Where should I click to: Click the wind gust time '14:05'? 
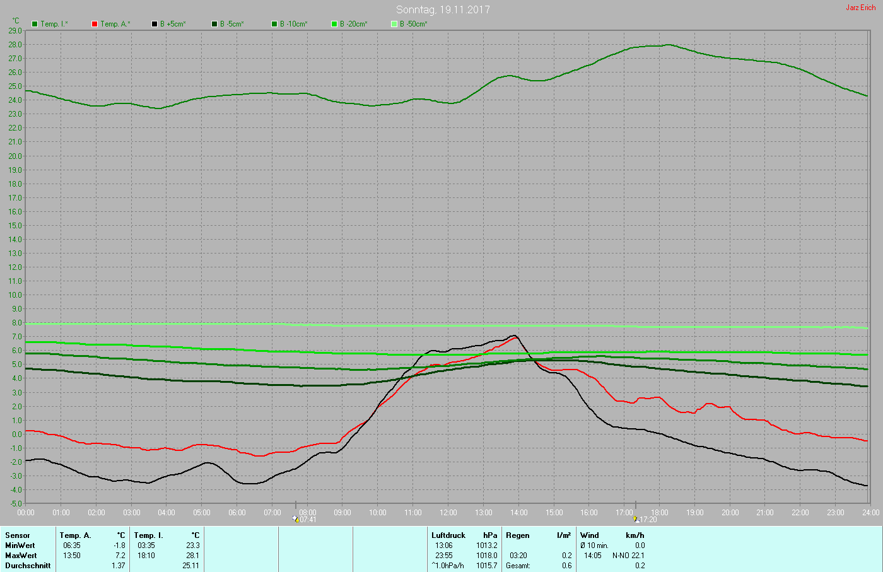tap(593, 556)
